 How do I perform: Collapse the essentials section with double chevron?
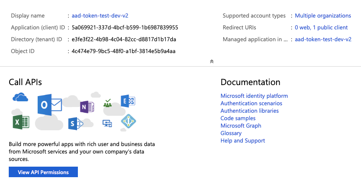pos(212,61)
